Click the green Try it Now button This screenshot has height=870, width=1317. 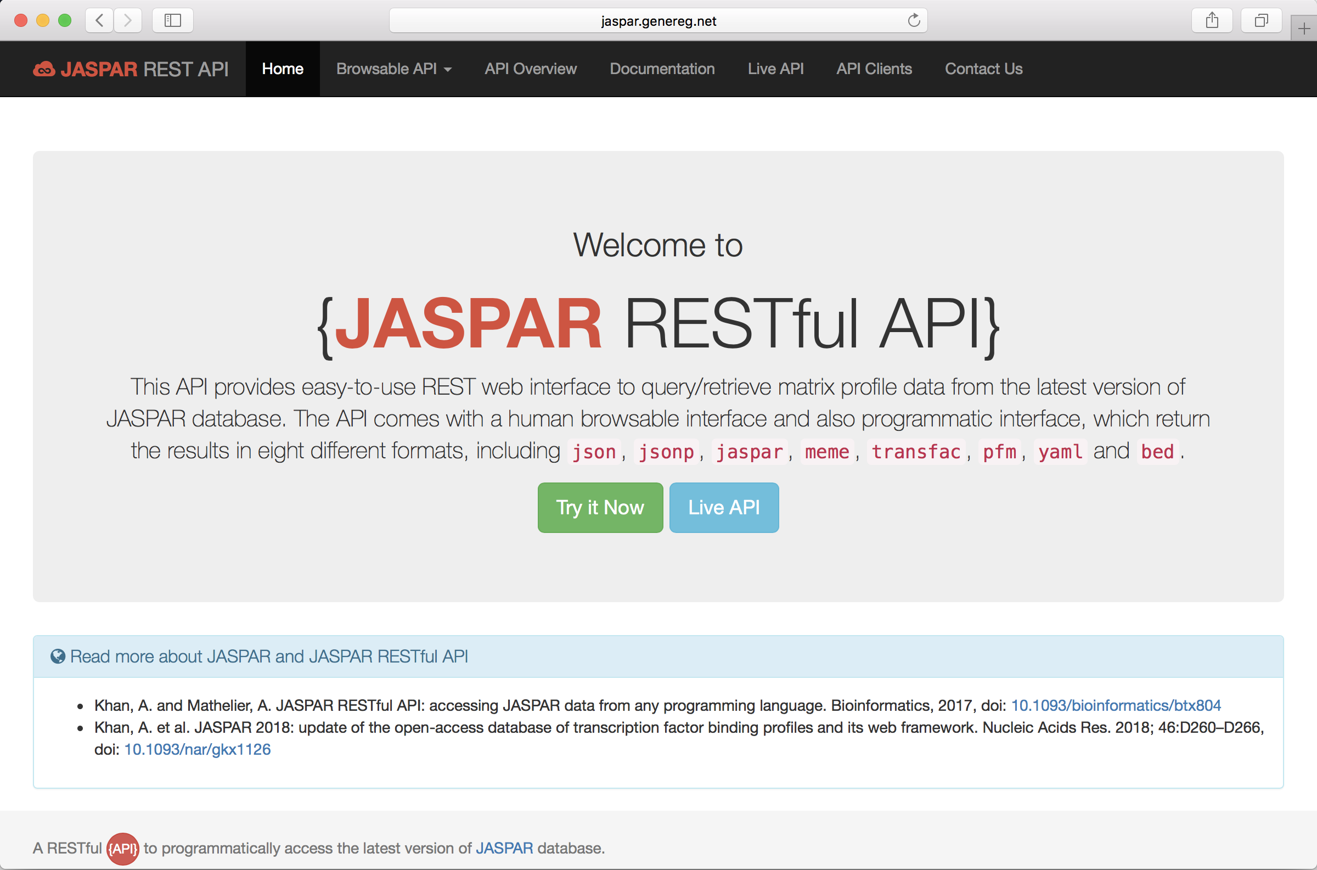[600, 508]
